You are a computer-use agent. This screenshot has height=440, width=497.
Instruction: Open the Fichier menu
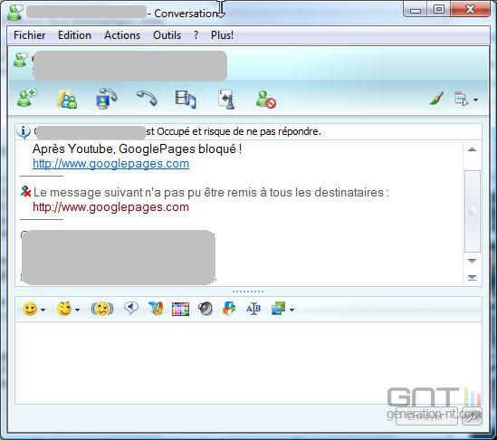[30, 35]
